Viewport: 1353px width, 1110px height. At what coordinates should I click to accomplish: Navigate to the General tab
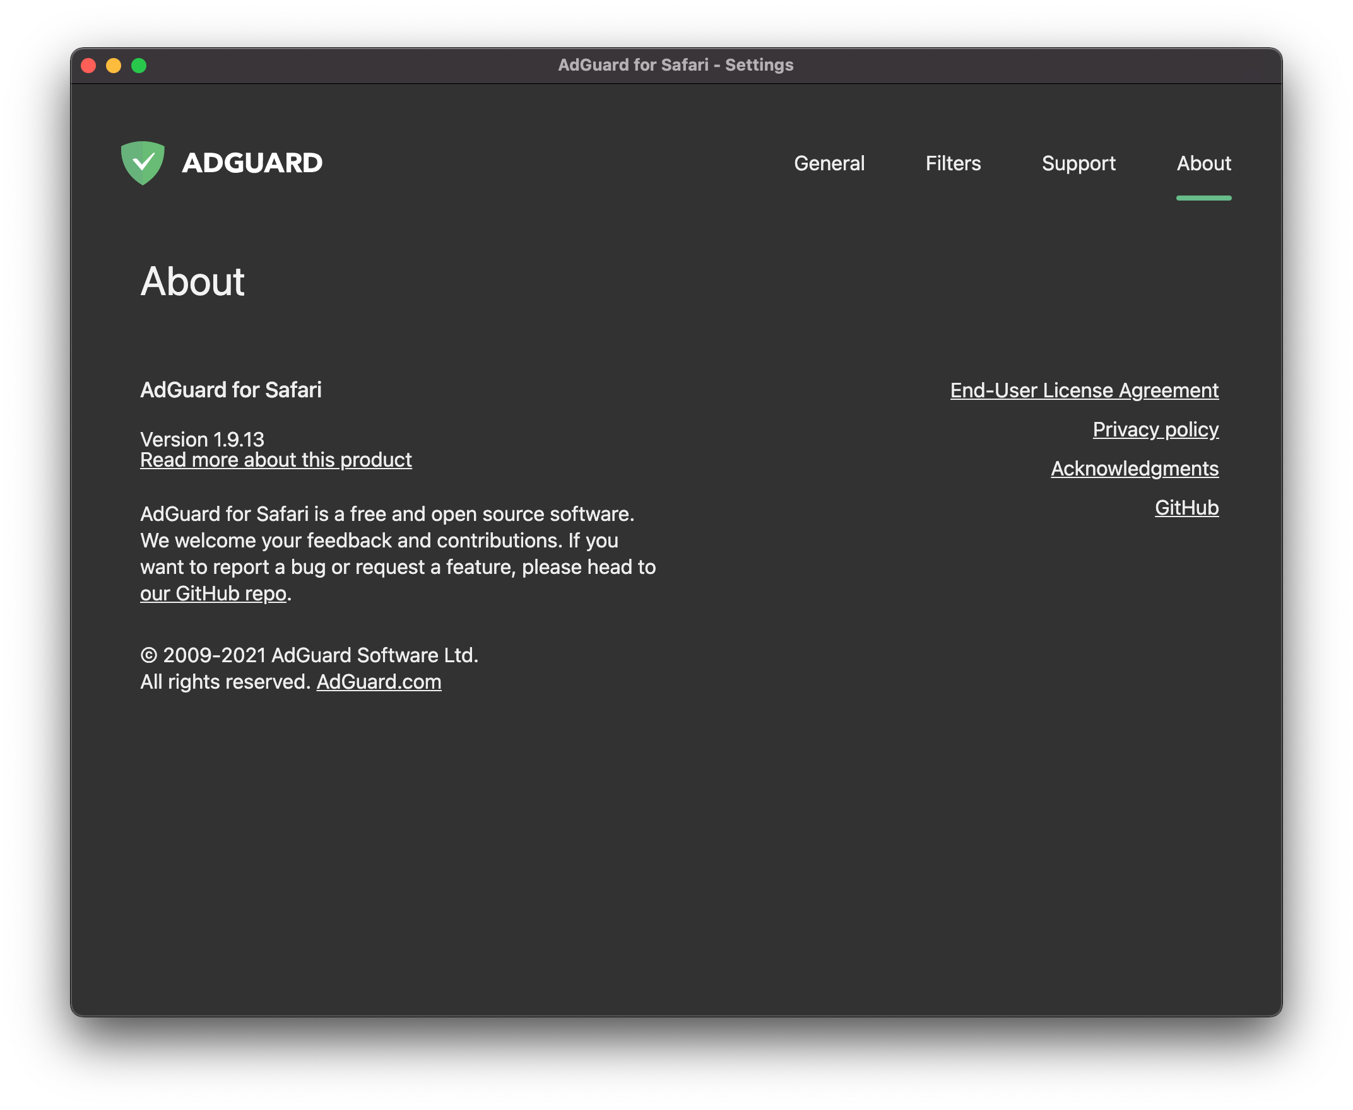click(x=828, y=163)
